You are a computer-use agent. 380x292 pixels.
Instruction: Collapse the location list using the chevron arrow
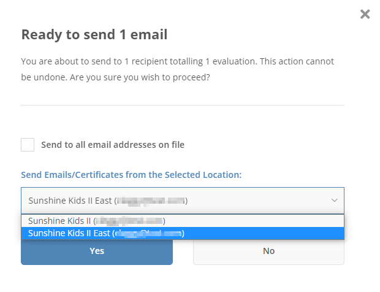pyautogui.click(x=335, y=201)
